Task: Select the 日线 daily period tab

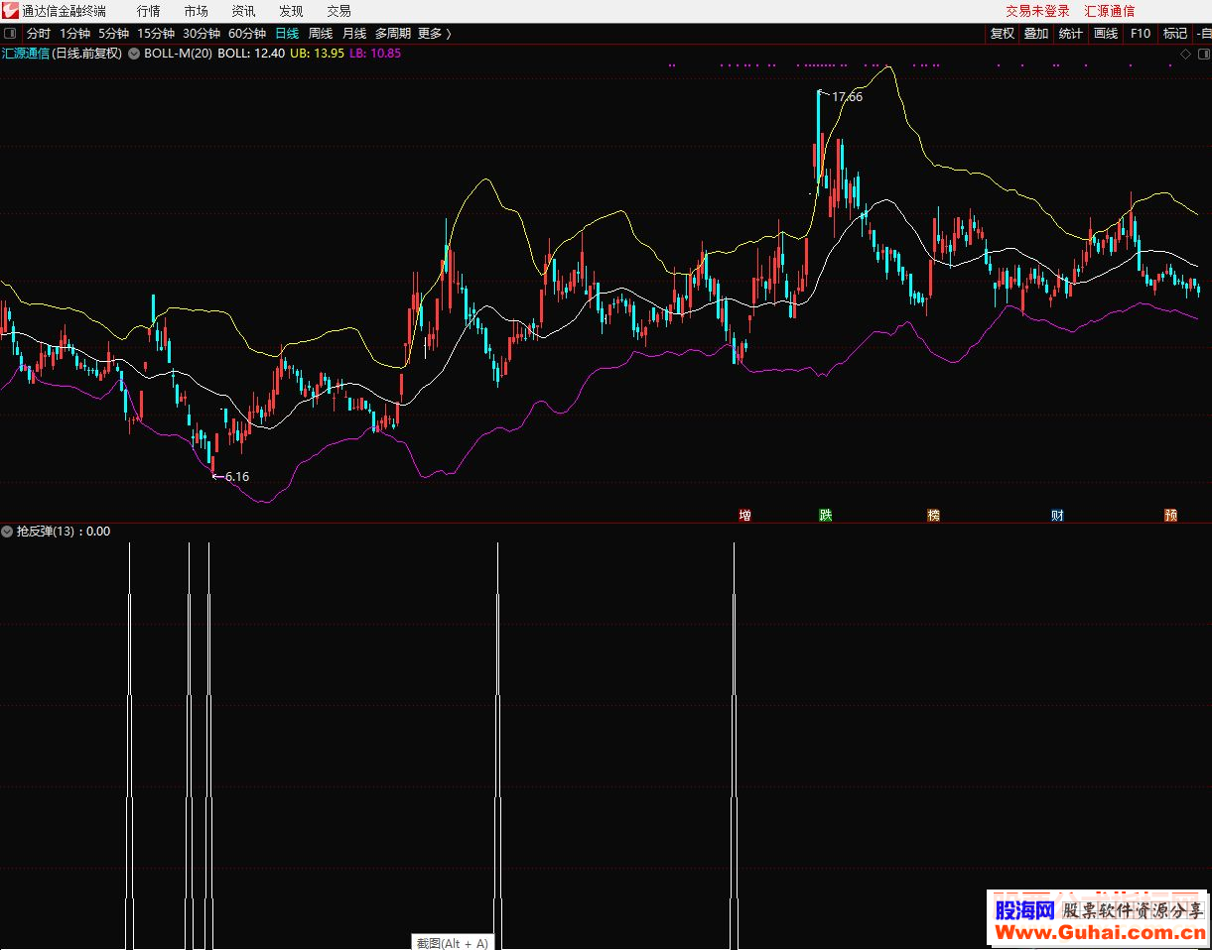Action: [287, 34]
